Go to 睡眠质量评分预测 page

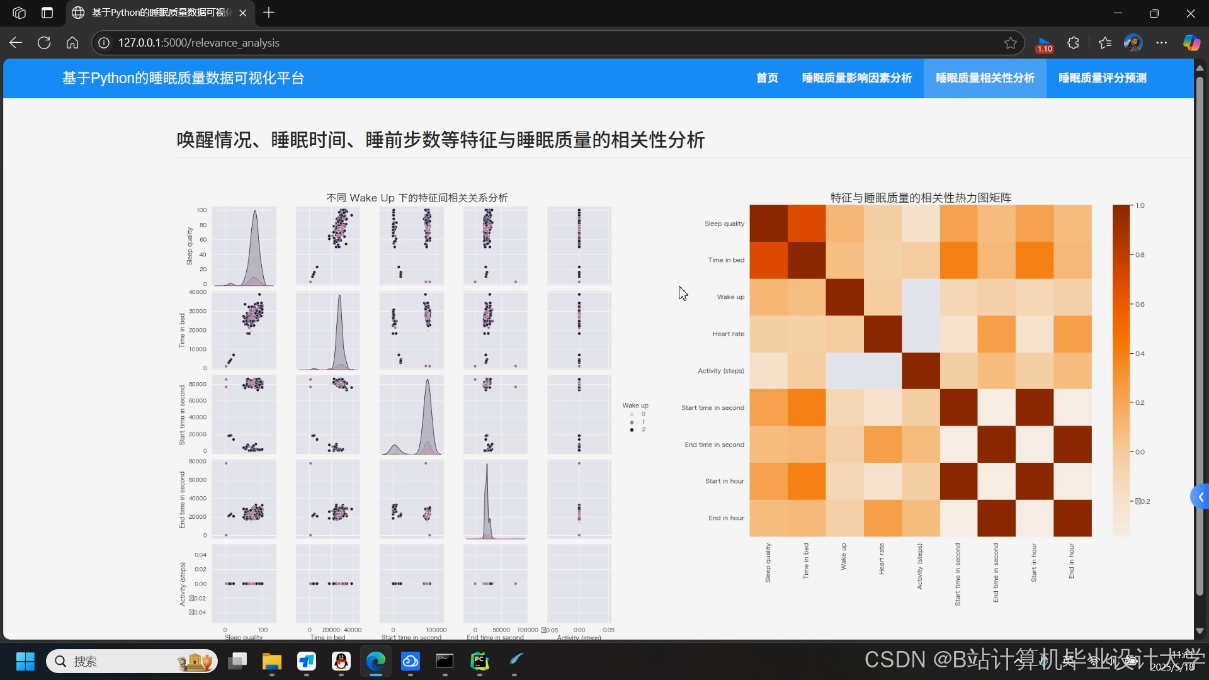[1102, 78]
